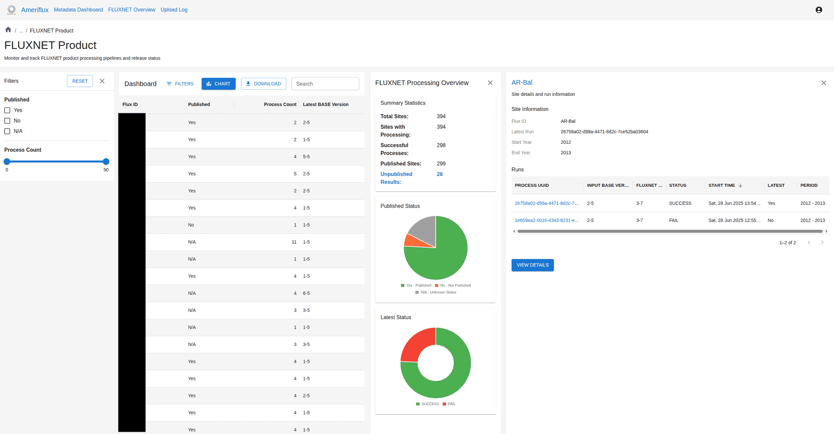This screenshot has height=434, width=834.
Task: Enable the N/A published filter
Action: coord(7,131)
